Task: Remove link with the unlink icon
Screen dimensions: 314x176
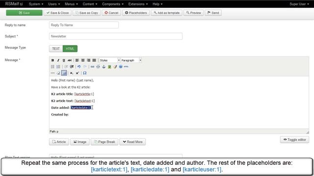Action: (x=98, y=66)
